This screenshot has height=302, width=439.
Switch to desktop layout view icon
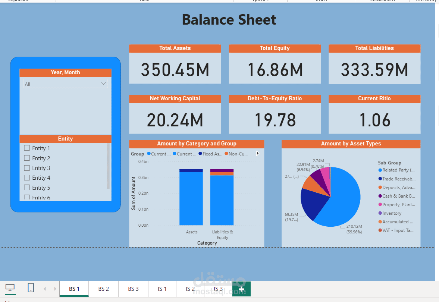(x=10, y=288)
